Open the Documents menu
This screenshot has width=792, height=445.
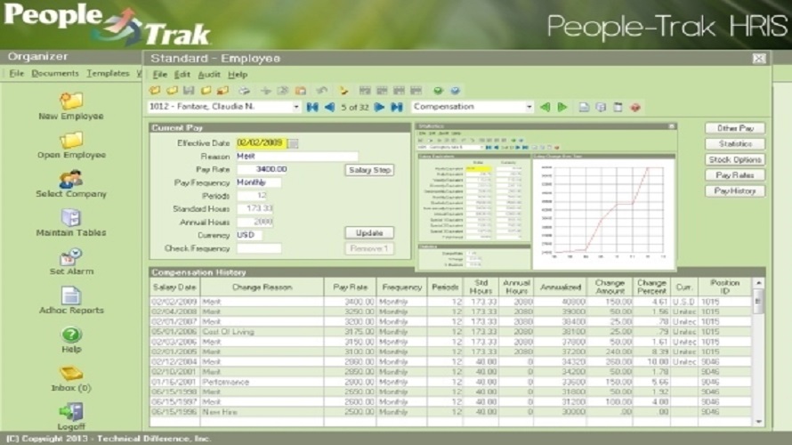pos(55,74)
